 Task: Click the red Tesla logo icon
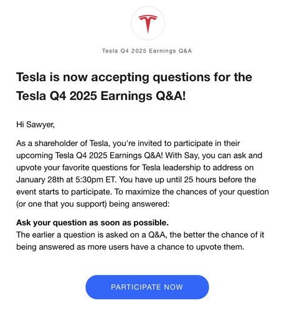coord(148,24)
